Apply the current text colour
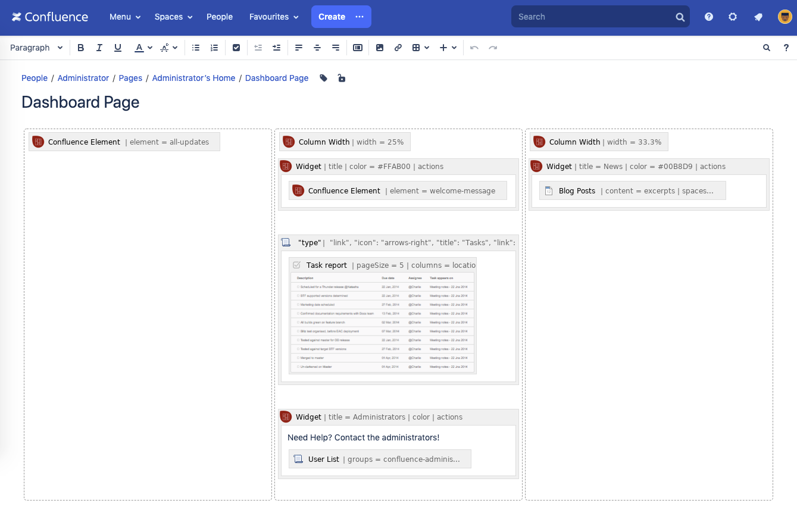This screenshot has height=516, width=797. point(139,48)
